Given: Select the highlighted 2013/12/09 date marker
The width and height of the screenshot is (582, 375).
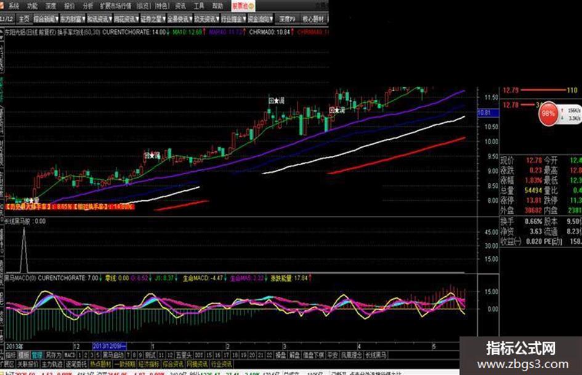Looking at the screenshot, I should click(109, 346).
